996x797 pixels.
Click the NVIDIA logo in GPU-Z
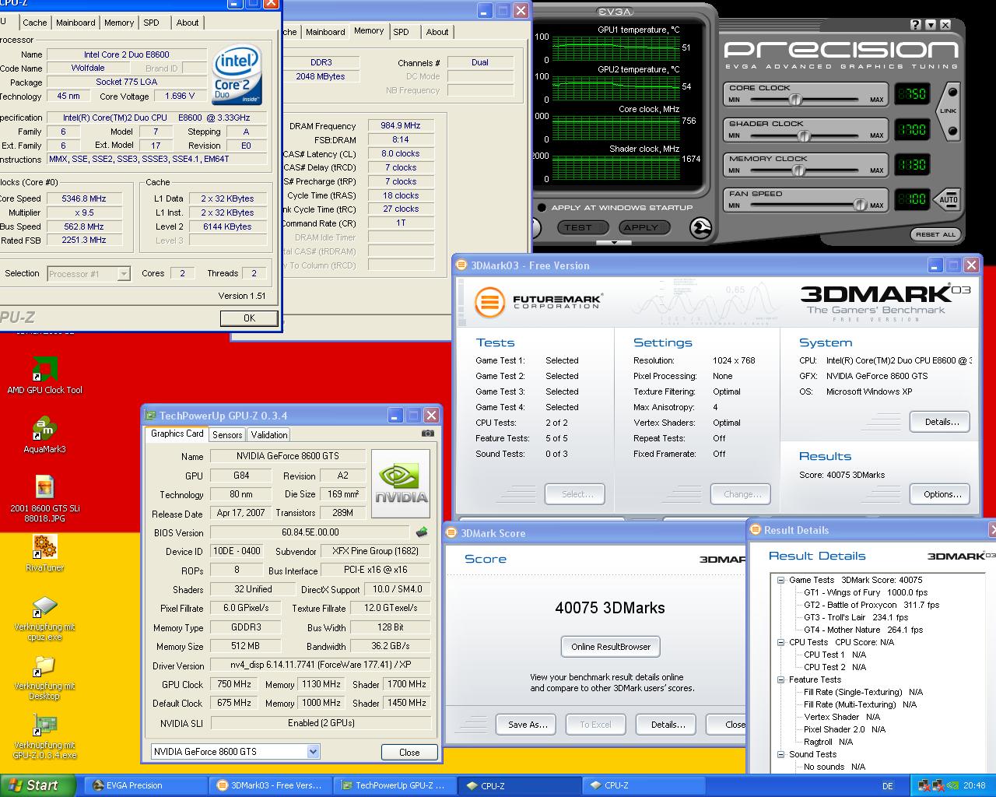[401, 484]
